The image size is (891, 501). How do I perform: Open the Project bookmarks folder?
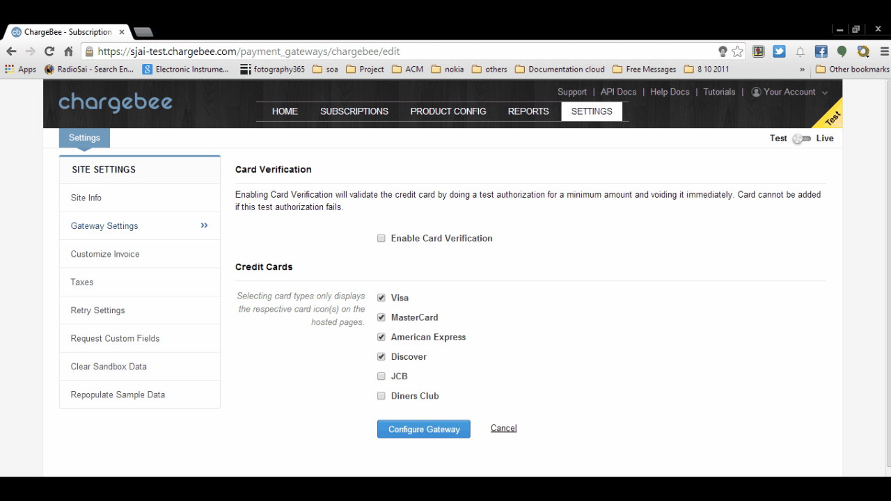365,70
